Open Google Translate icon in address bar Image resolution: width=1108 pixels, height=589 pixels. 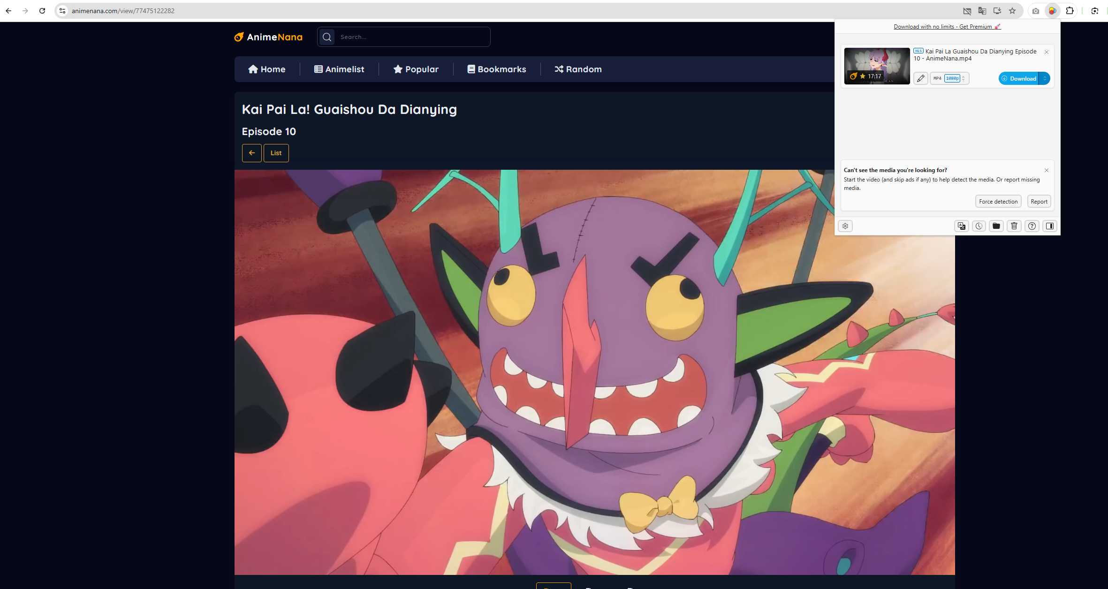coord(982,11)
